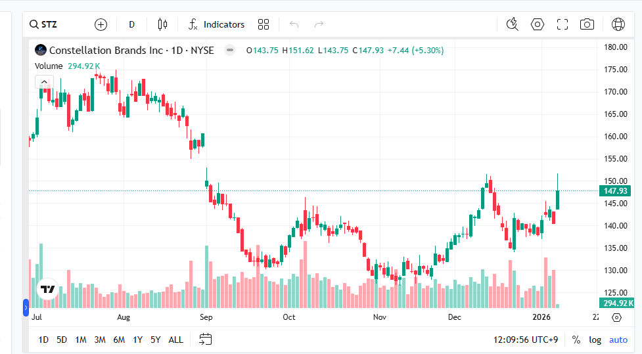Collapse the indicator legend with chevron
The image size is (642, 354).
click(x=44, y=82)
